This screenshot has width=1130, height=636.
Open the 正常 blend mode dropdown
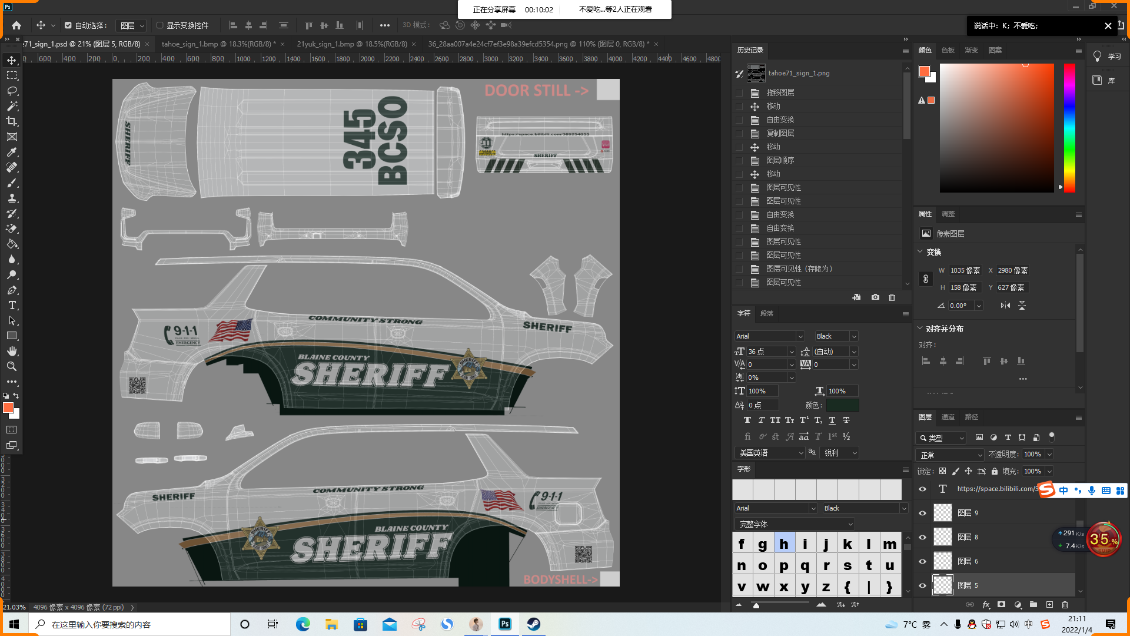click(x=950, y=455)
